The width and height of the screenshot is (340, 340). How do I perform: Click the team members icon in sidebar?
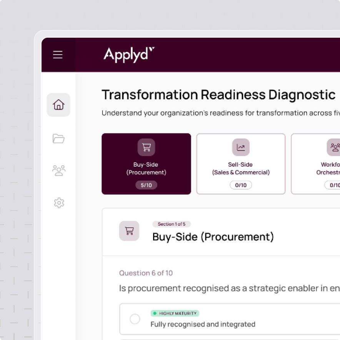coord(58,170)
